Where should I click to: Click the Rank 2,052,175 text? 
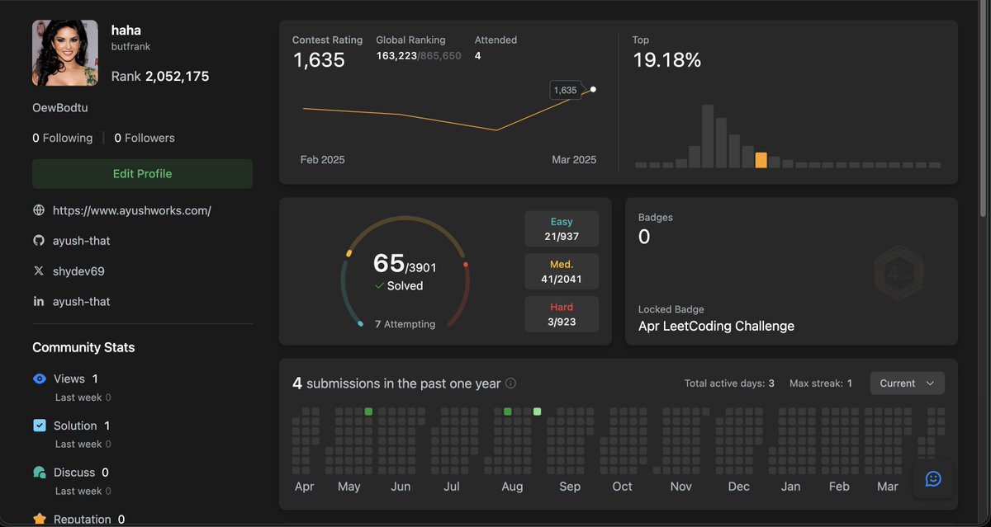160,76
